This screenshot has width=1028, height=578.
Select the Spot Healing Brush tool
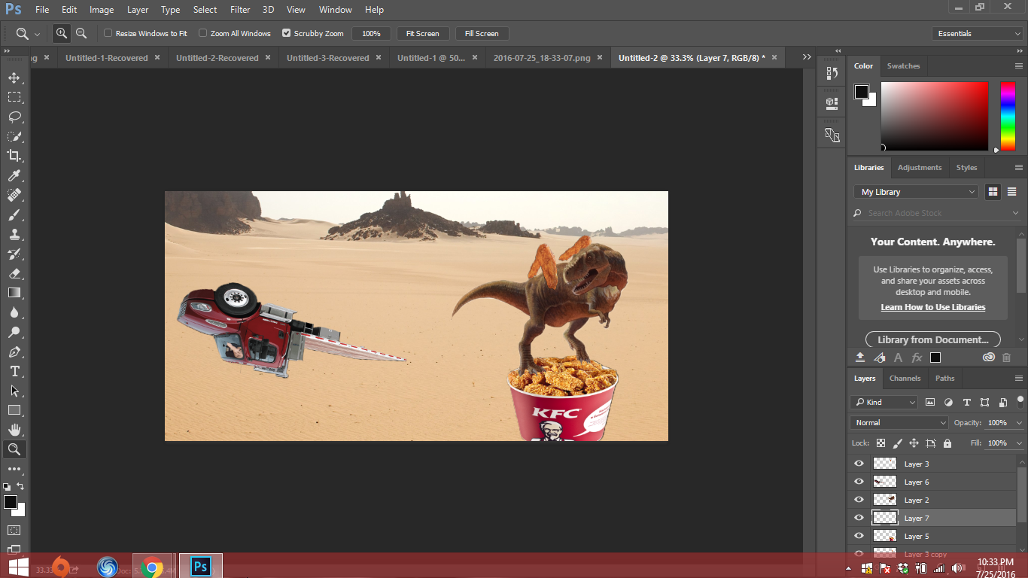pos(14,195)
